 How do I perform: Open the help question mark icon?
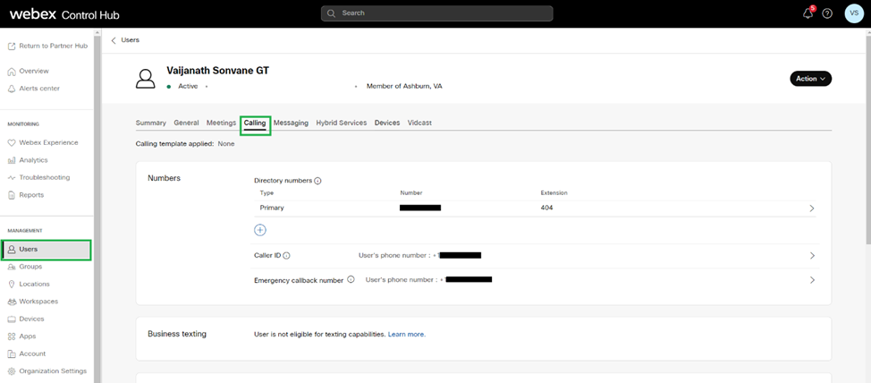[x=827, y=14]
